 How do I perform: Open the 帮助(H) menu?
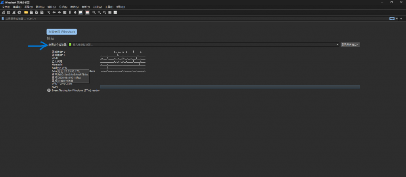click(121, 7)
